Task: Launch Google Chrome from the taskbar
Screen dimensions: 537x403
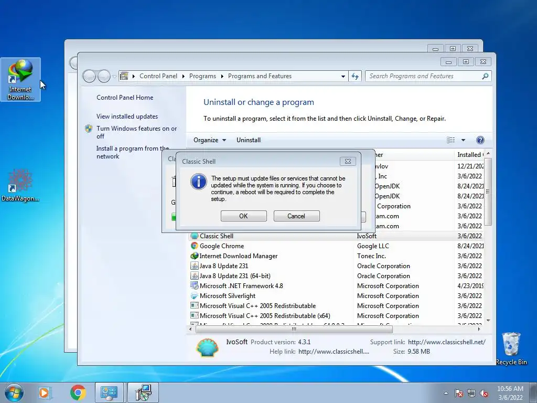Action: point(78,393)
